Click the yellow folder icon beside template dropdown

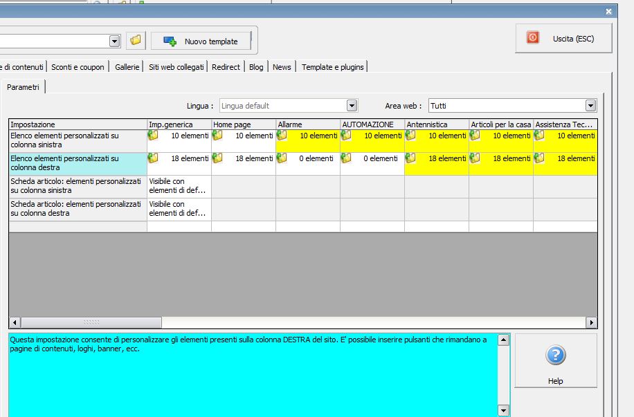point(136,41)
